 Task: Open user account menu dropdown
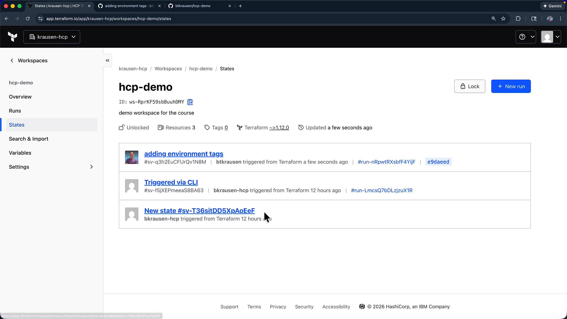(551, 37)
